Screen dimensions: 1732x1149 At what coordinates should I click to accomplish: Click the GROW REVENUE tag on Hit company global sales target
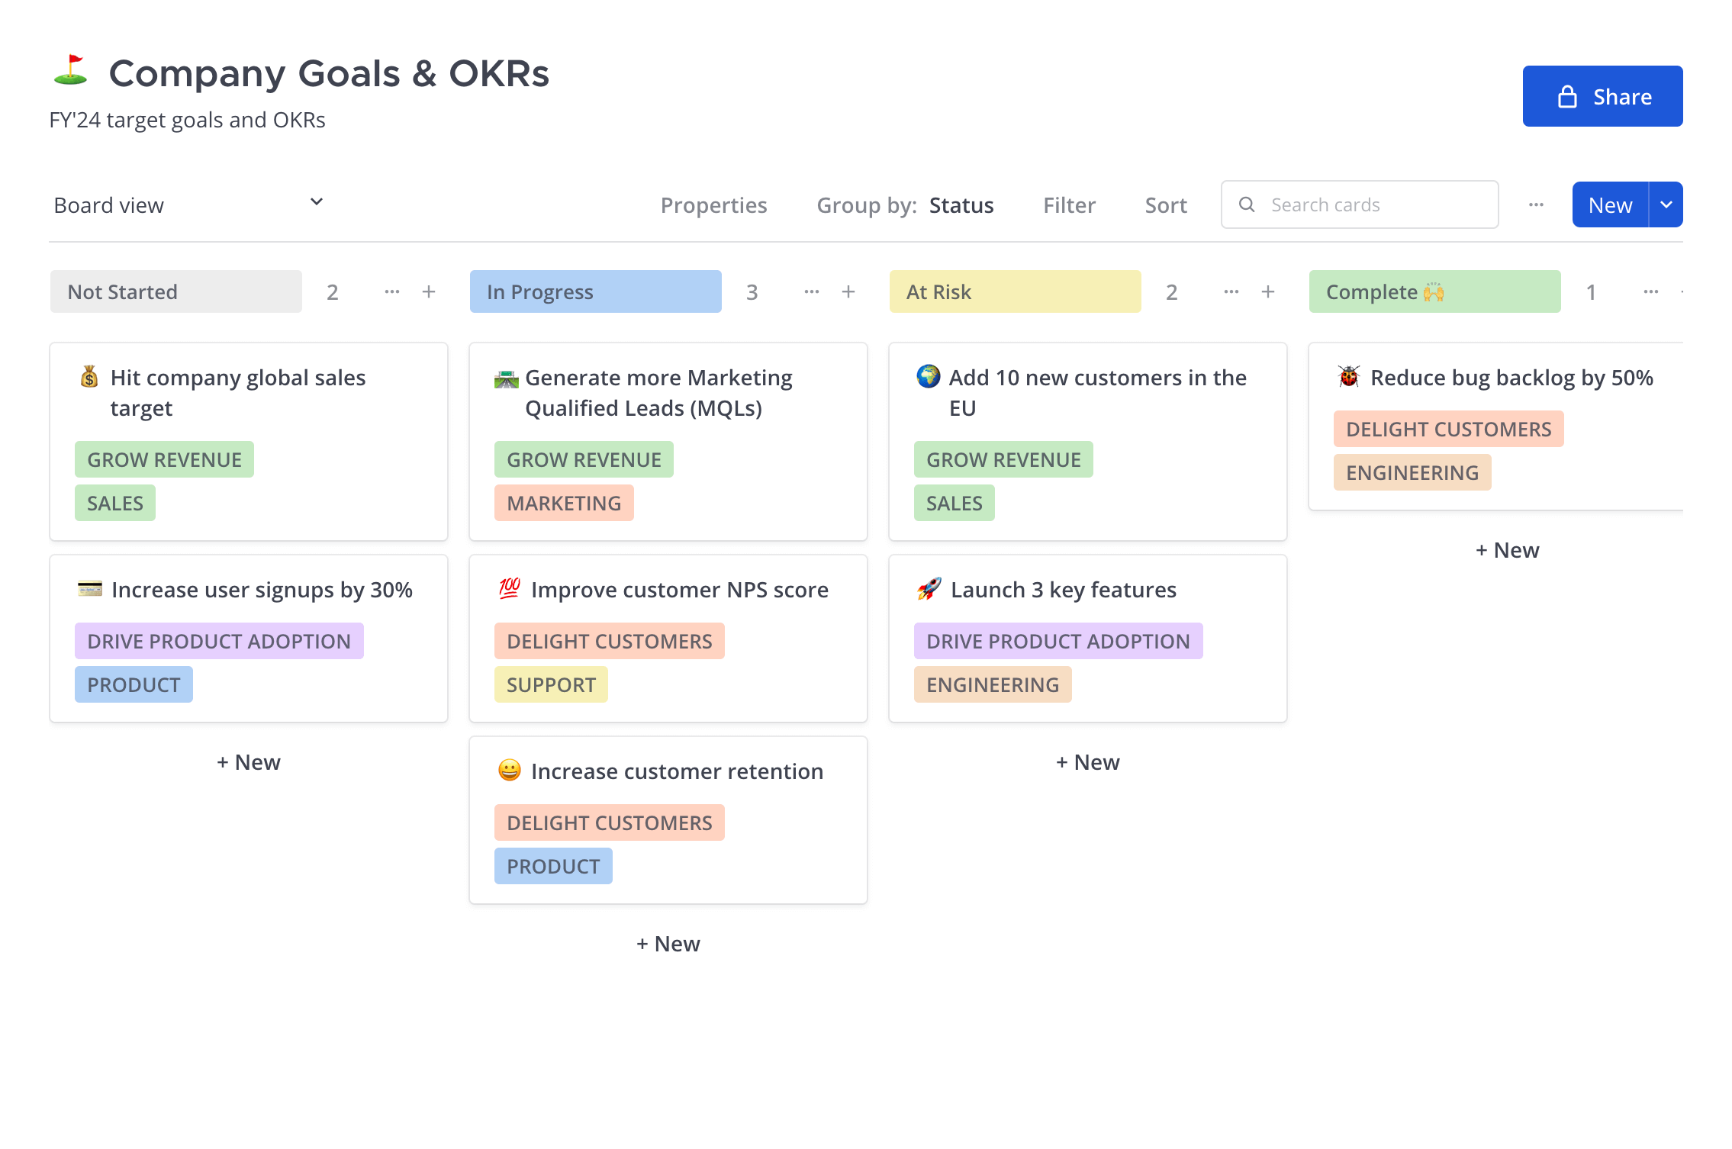(164, 459)
